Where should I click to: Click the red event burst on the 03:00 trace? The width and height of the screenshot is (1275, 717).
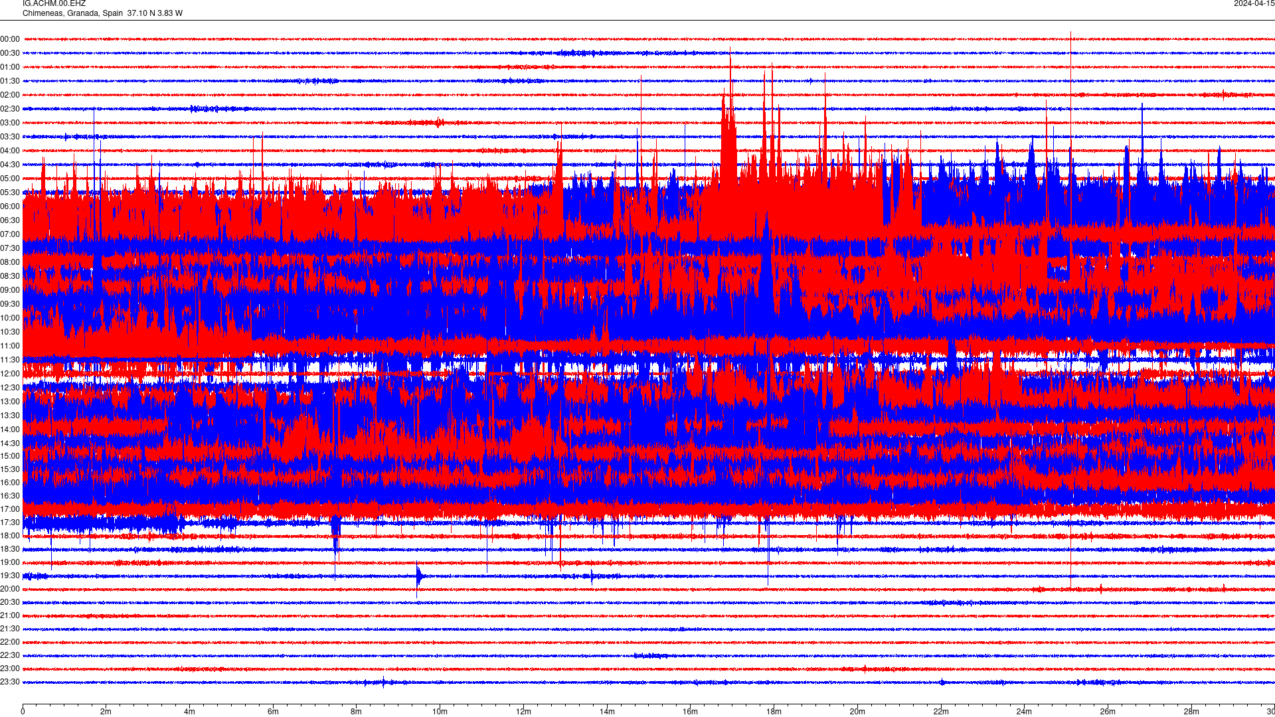point(438,122)
